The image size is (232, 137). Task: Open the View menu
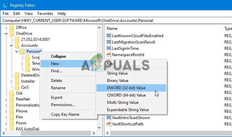(x=29, y=14)
